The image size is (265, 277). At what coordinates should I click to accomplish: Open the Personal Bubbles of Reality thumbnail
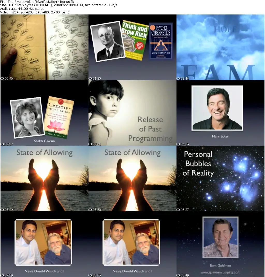point(220,179)
